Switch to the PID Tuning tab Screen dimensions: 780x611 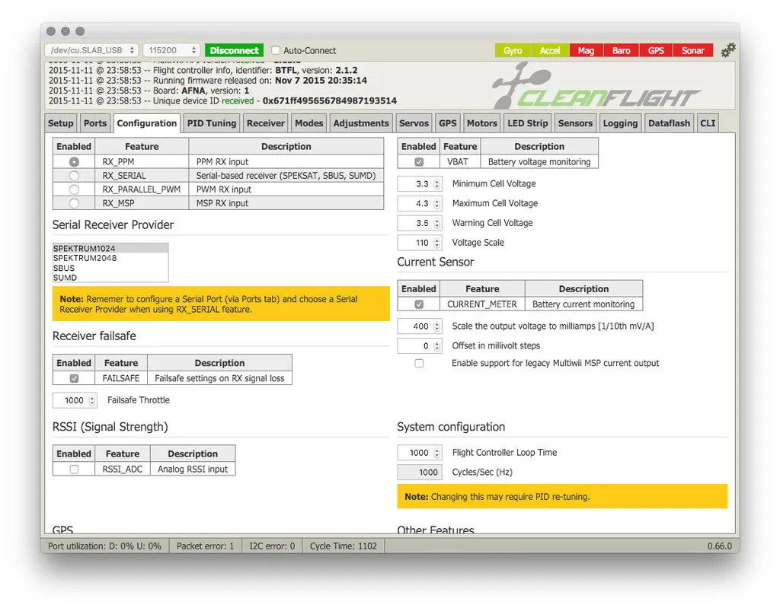[x=212, y=123]
